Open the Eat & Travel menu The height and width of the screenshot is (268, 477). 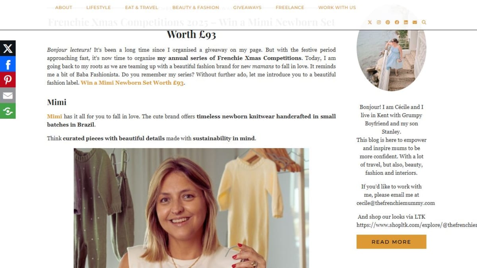pyautogui.click(x=142, y=8)
